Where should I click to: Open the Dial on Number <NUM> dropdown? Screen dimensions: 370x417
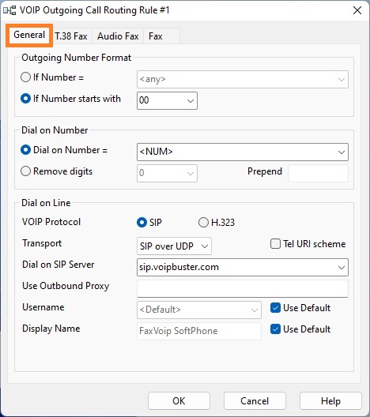click(342, 152)
